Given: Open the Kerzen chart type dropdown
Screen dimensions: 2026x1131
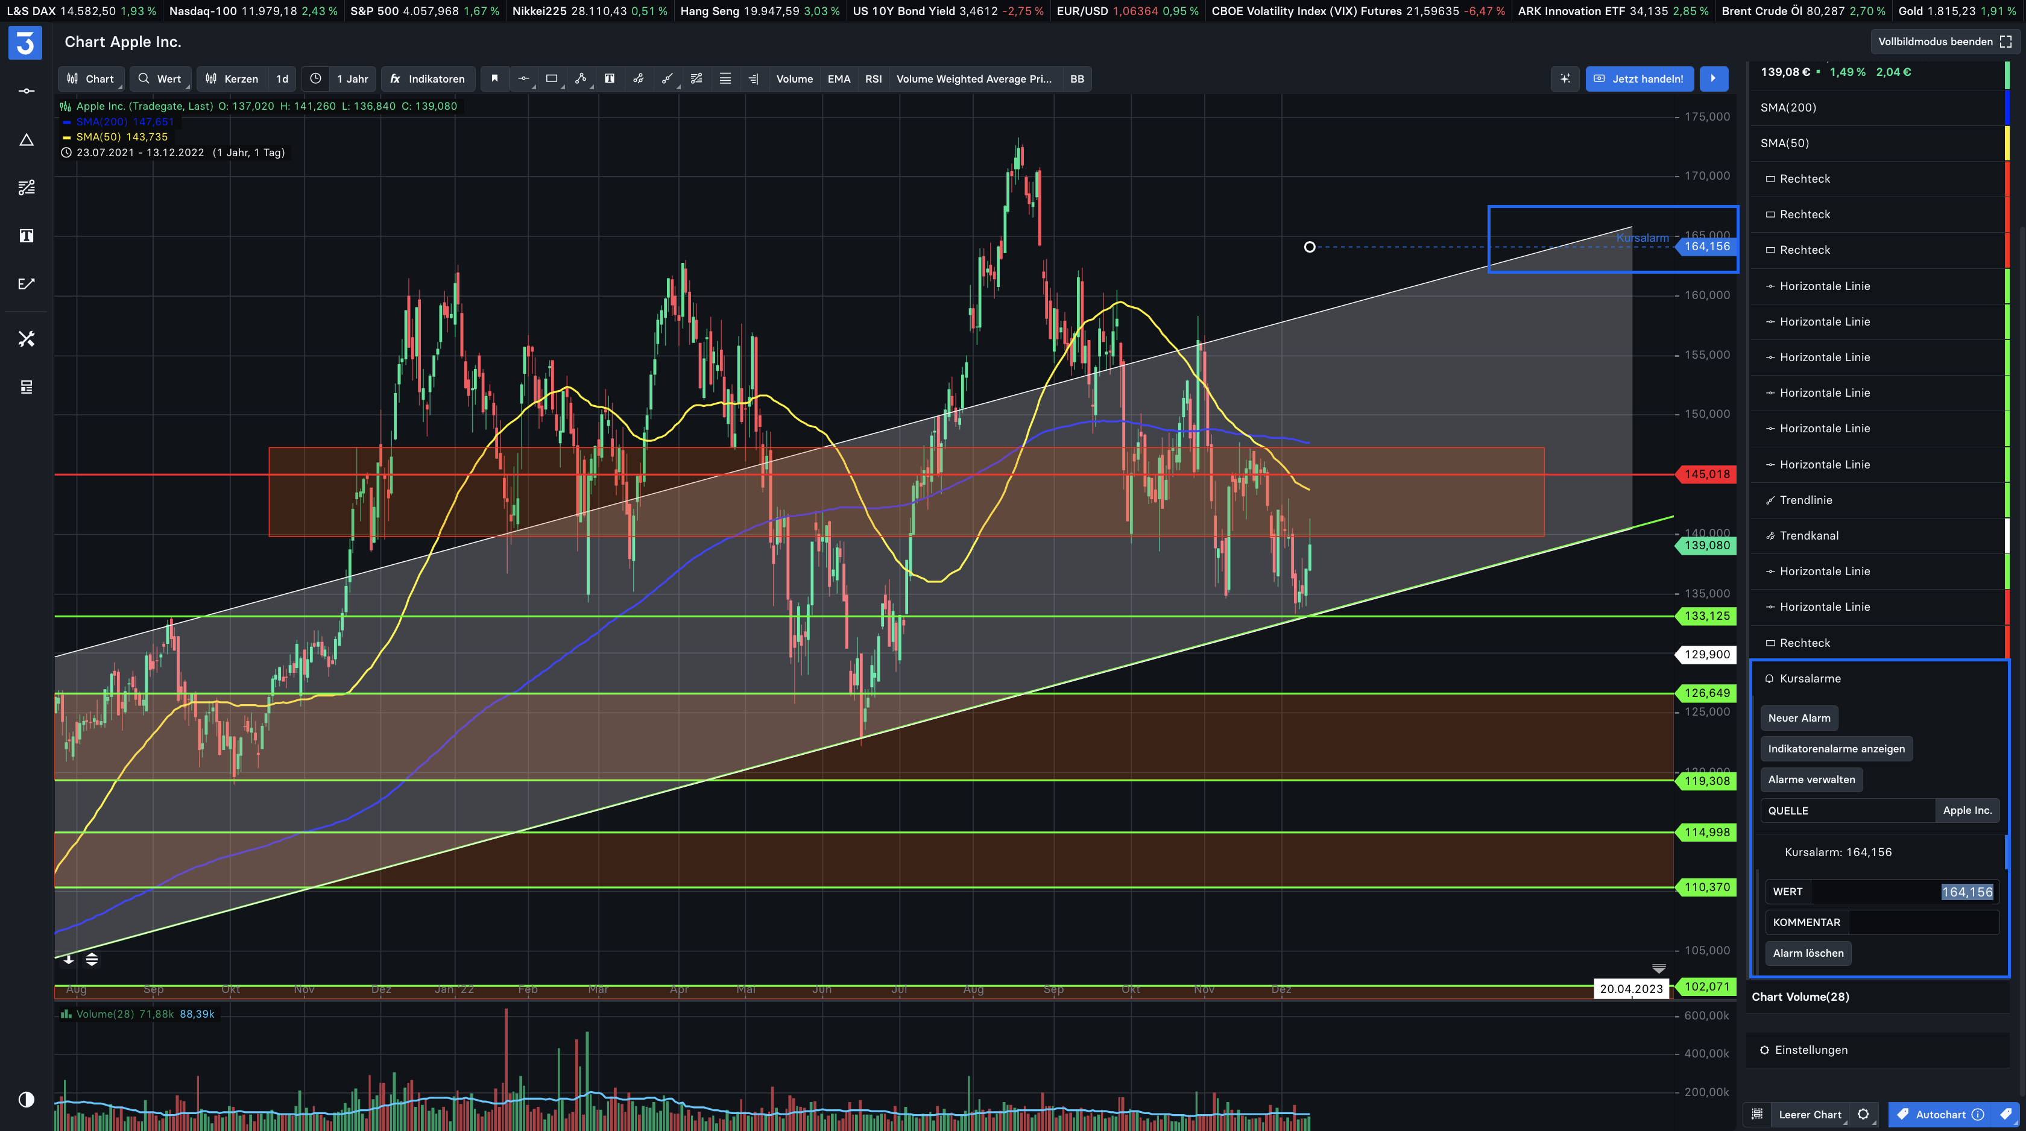Looking at the screenshot, I should [232, 78].
